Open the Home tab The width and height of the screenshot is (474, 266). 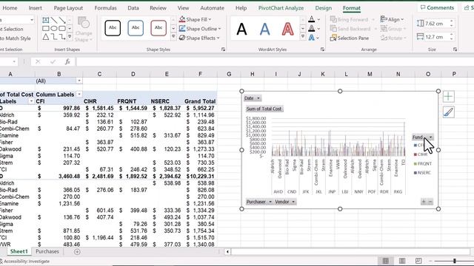tap(10, 8)
